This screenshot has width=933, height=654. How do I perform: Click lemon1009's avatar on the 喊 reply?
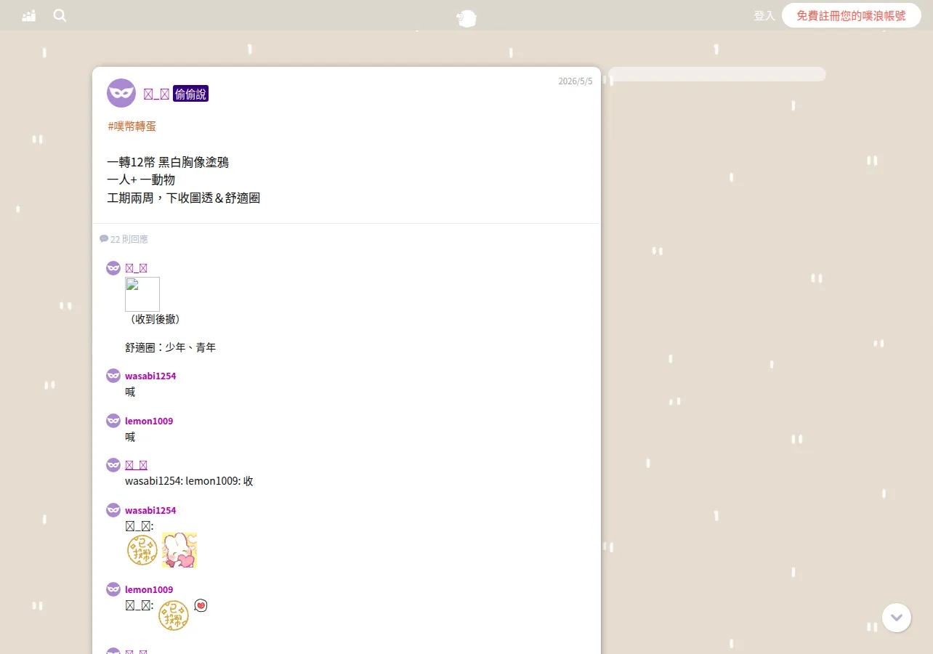pos(113,421)
